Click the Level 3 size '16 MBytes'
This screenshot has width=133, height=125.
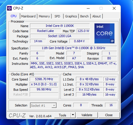click(89, 94)
